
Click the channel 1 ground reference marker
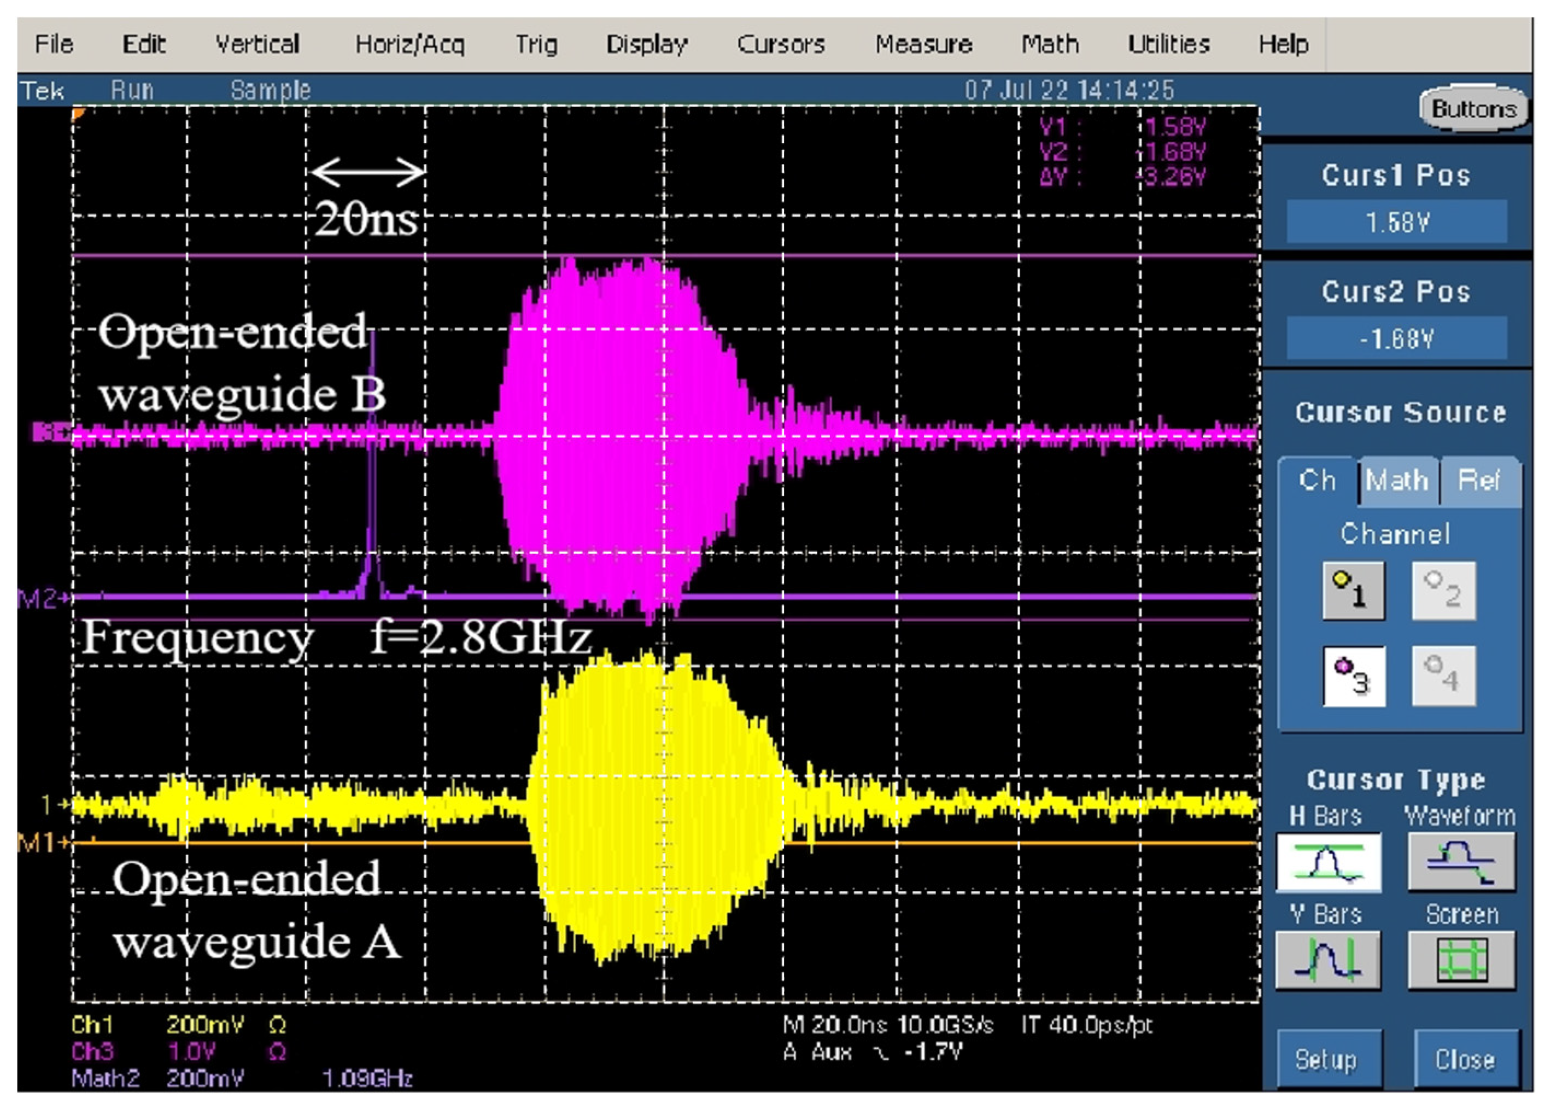pyautogui.click(x=55, y=805)
